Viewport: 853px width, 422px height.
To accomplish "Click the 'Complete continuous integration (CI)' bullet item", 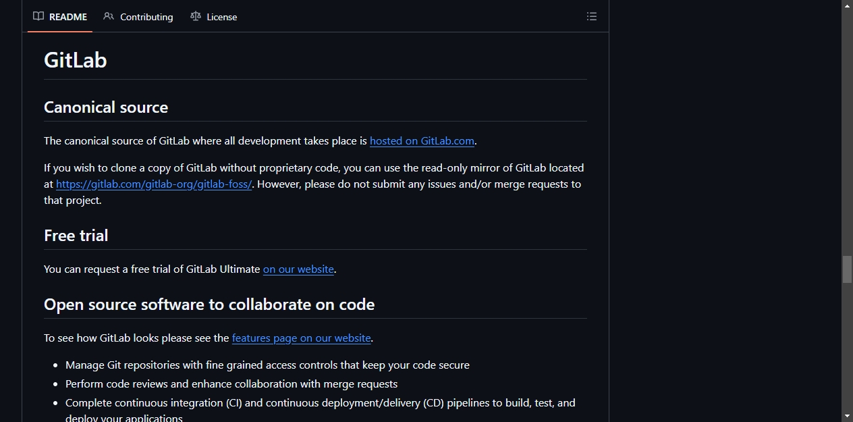I will [x=321, y=411].
